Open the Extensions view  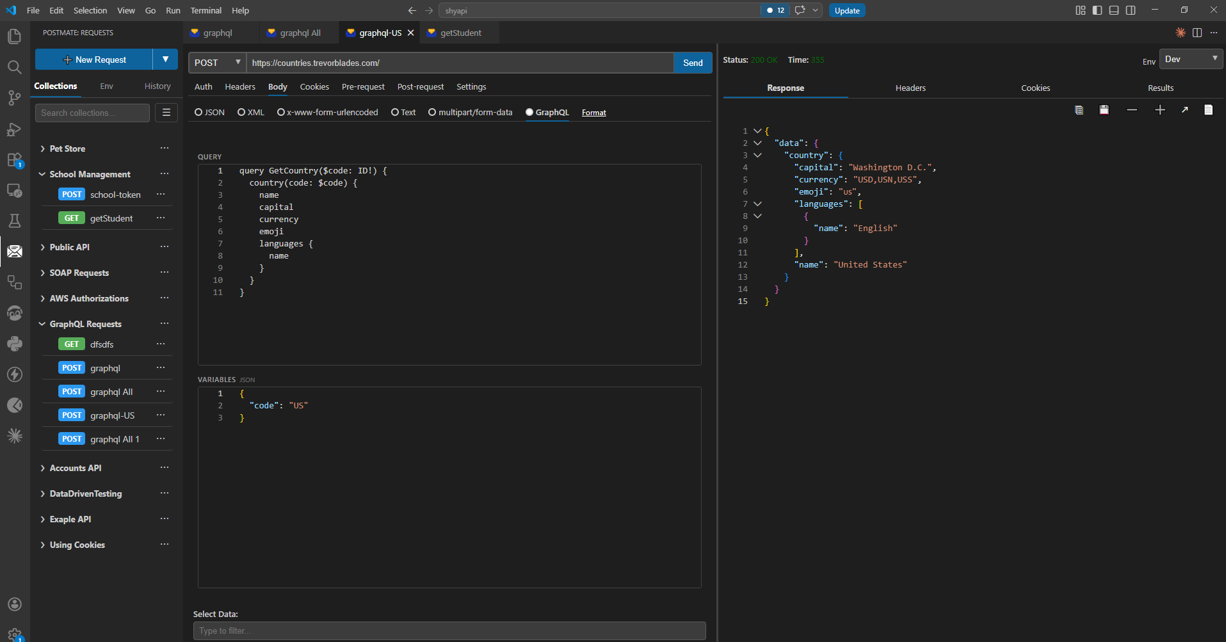coord(14,160)
